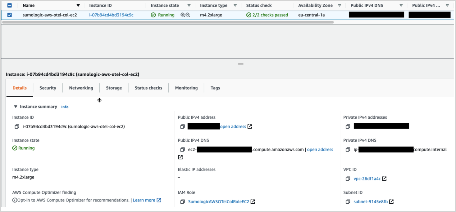Viewport: 456px width, 212px height.
Task: Switch to the Monitoring tab
Action: 186,88
